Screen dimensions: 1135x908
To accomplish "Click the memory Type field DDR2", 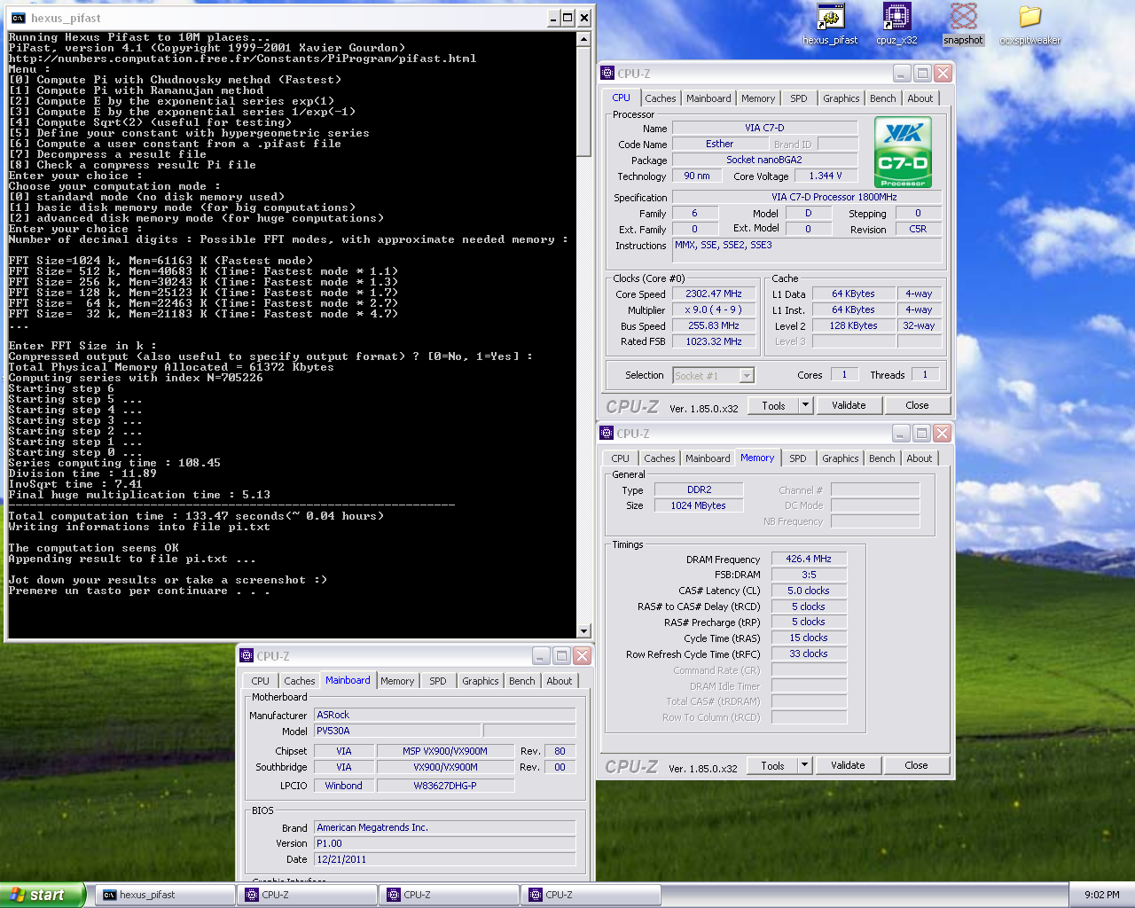I will (699, 489).
